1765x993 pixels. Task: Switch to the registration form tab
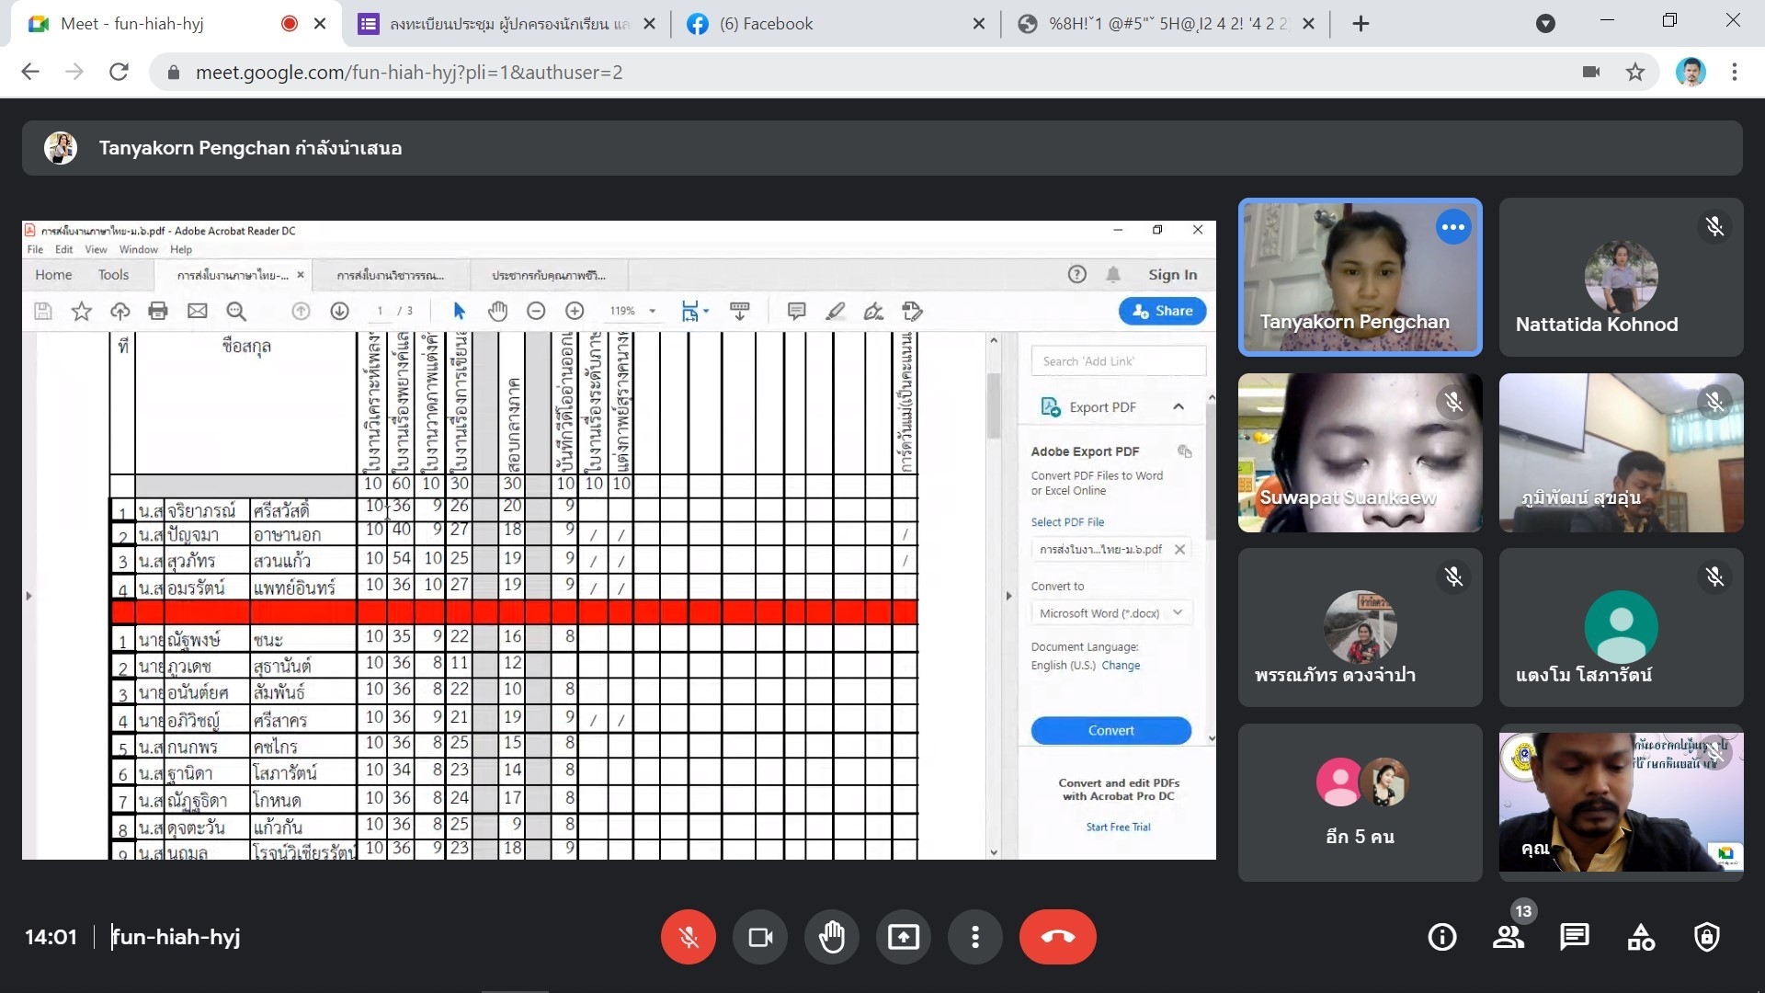tap(496, 24)
